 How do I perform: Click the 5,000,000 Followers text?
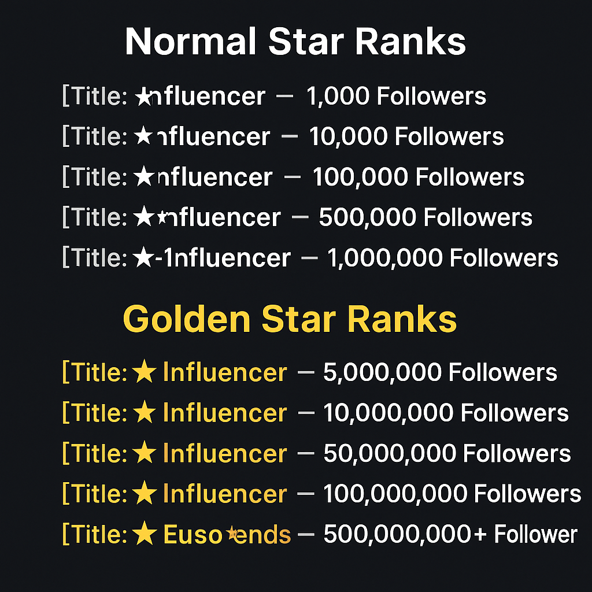click(440, 373)
